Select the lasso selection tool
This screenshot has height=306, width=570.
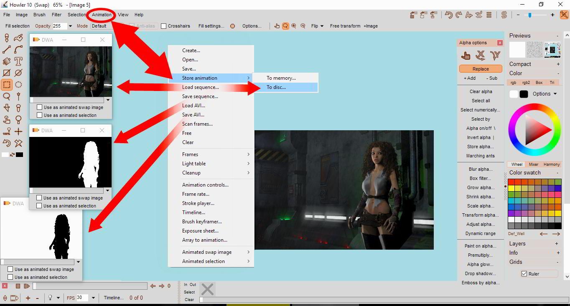[x=7, y=96]
